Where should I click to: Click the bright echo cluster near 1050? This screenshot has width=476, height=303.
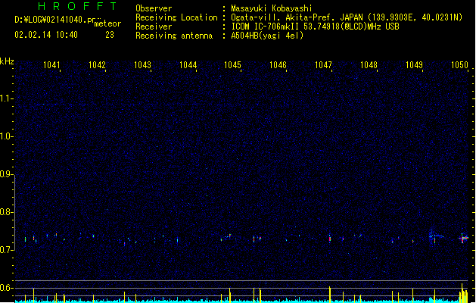point(463,239)
